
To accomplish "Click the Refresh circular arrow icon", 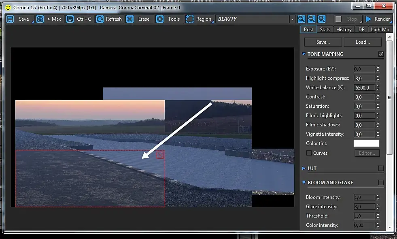I will [100, 19].
